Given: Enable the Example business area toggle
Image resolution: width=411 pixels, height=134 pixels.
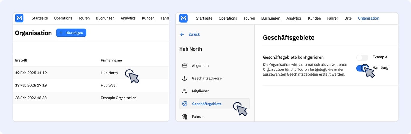Looking at the screenshot, I should [362, 58].
